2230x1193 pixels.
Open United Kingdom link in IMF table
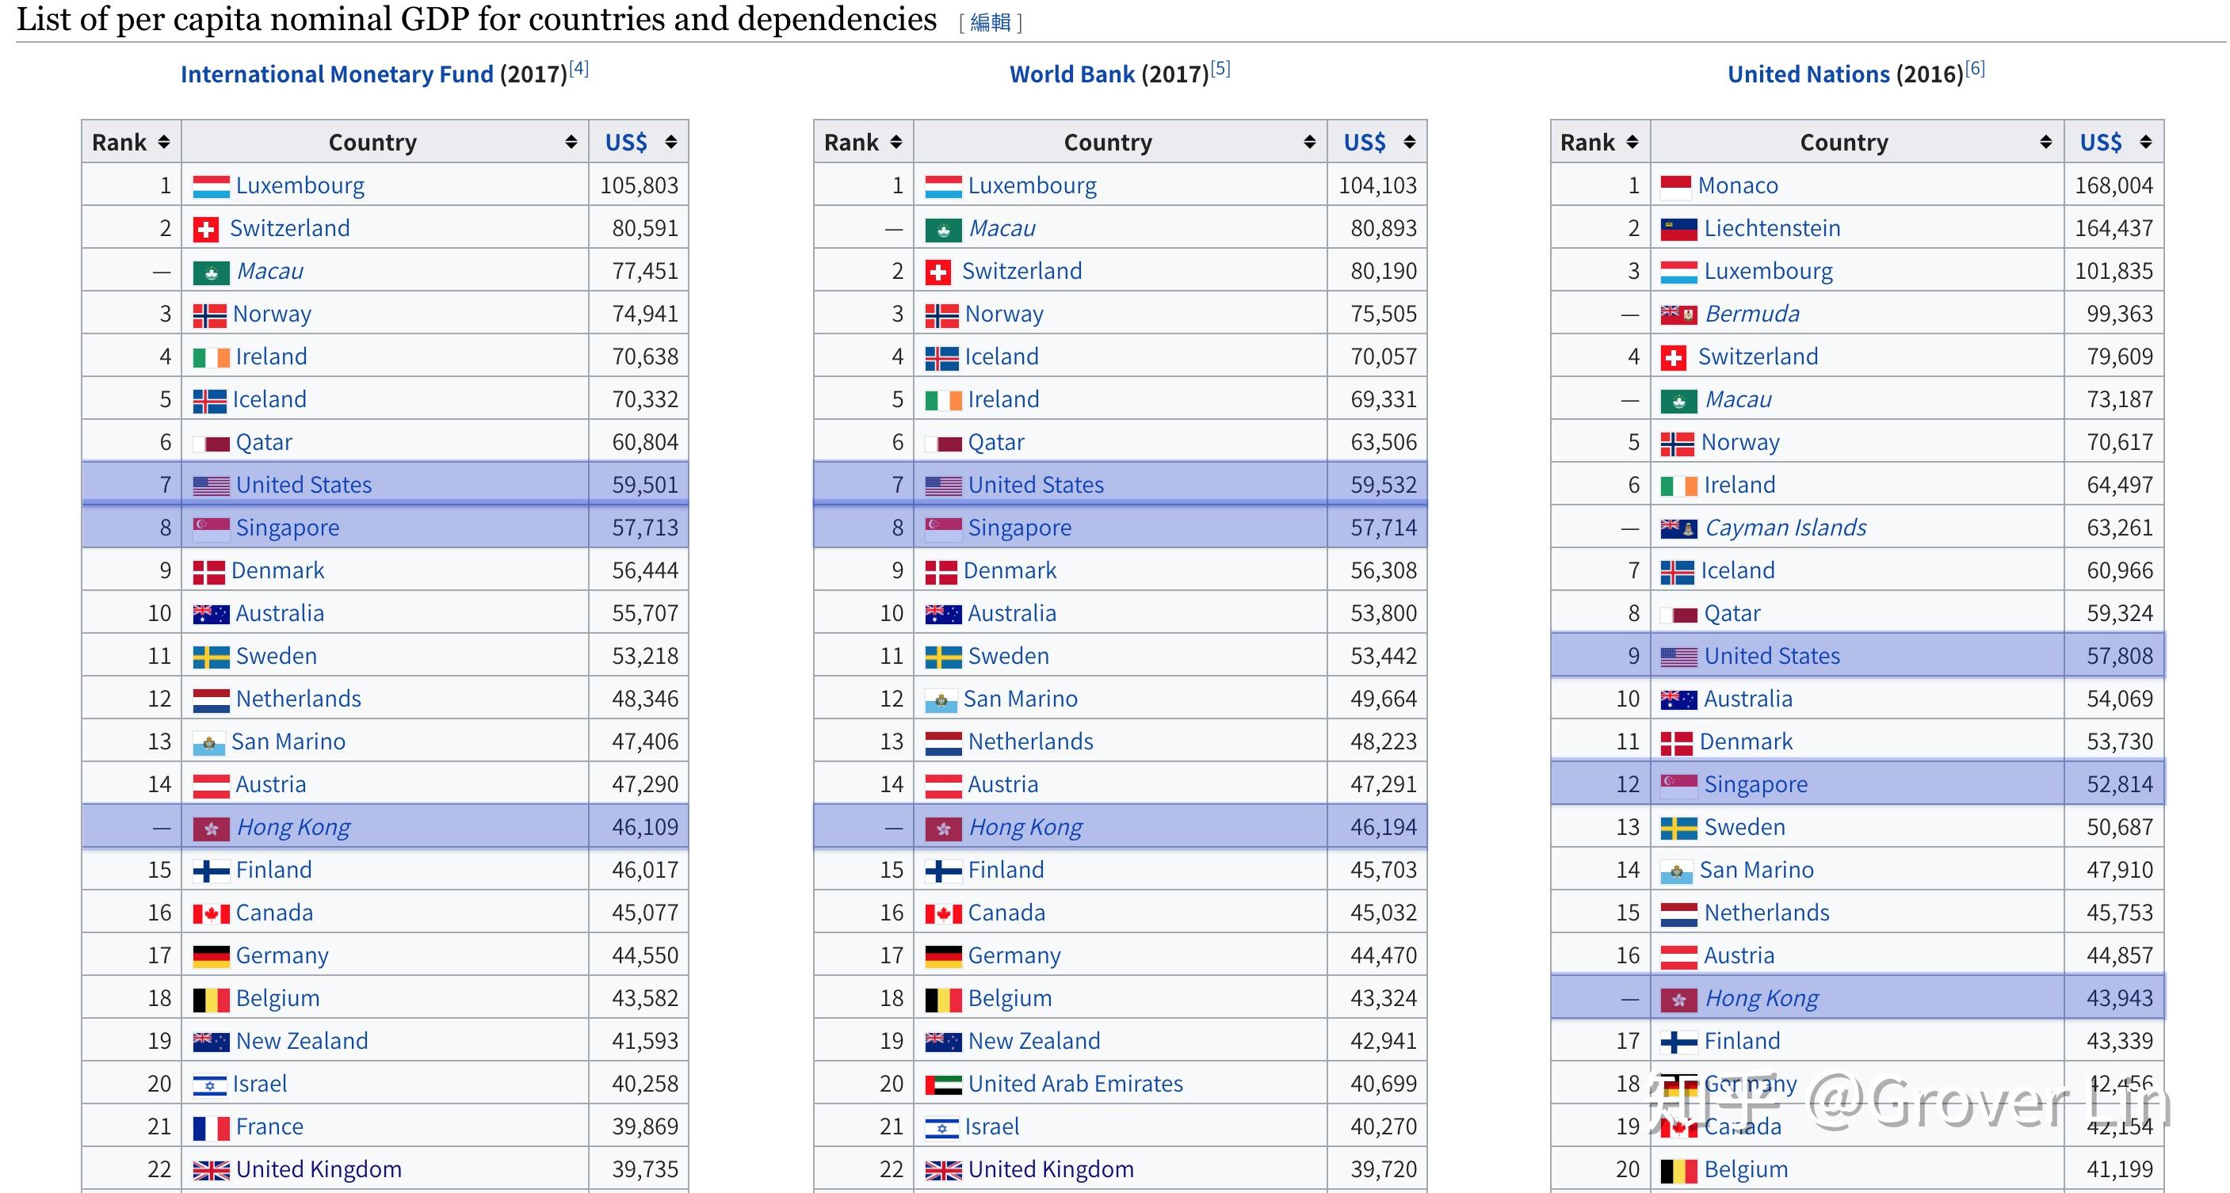pos(319,1170)
